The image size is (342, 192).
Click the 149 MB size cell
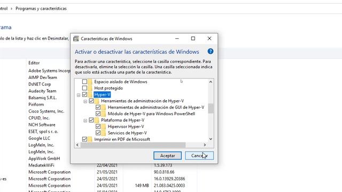coord(142,186)
